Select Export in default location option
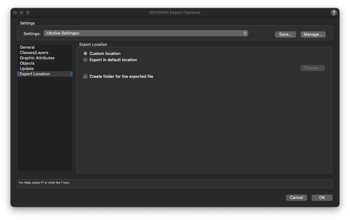 (85, 60)
